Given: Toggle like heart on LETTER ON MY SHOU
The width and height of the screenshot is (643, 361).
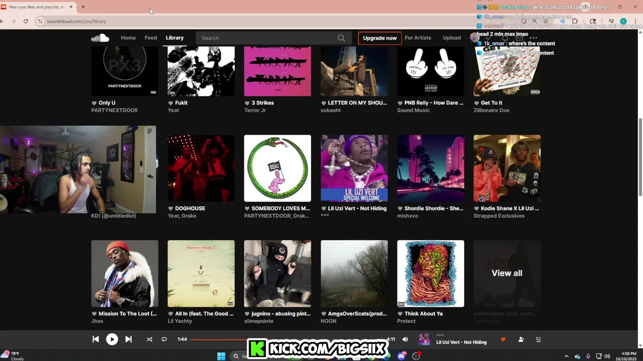Looking at the screenshot, I should click(x=324, y=103).
